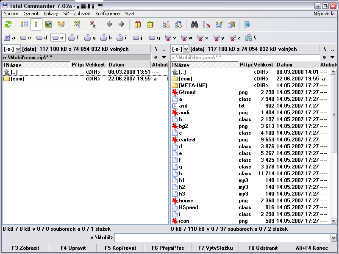
Task: Click the copy names to clipboard icon
Action: click(231, 24)
